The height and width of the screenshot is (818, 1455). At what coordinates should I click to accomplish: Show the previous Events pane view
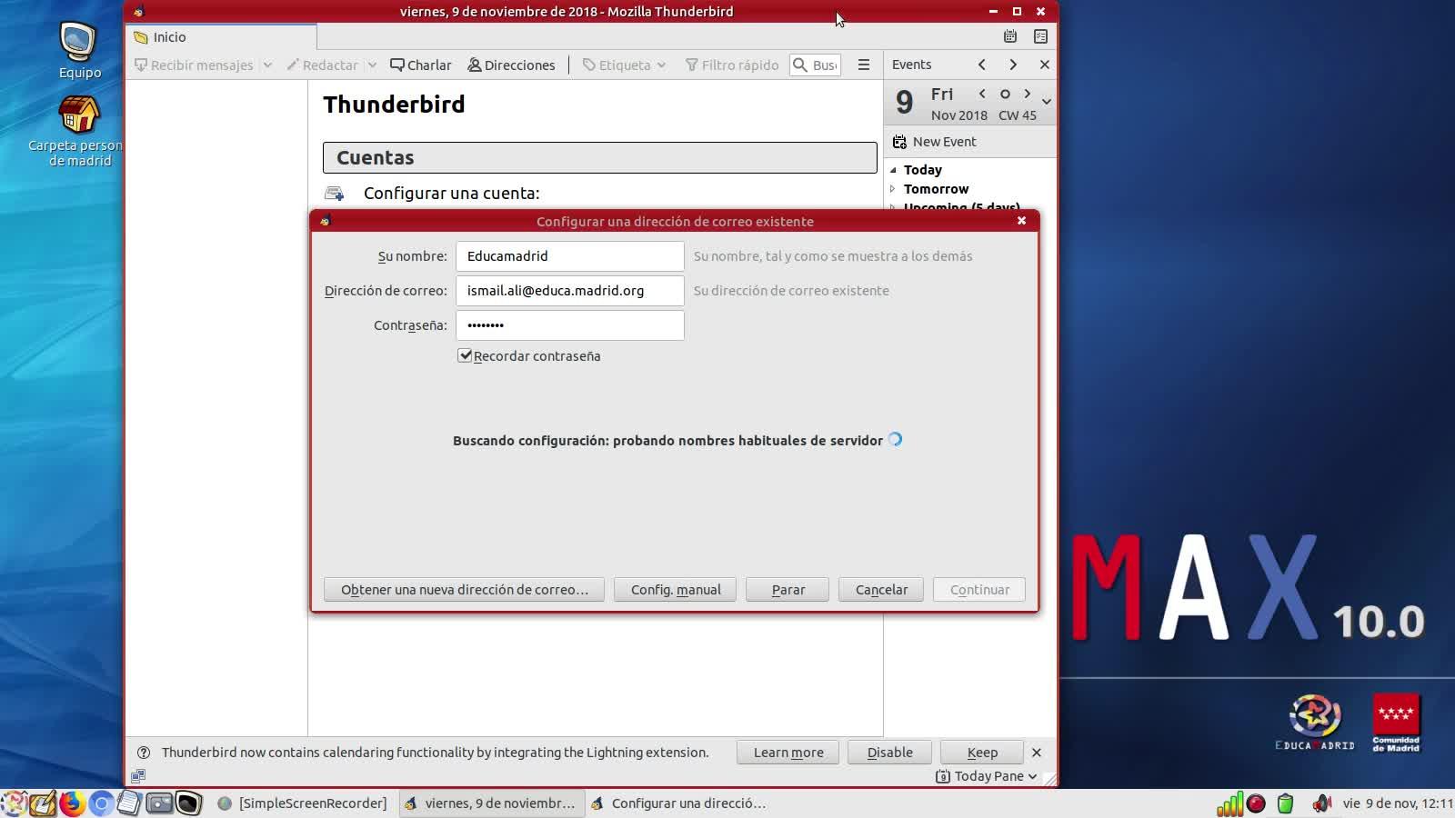pos(982,65)
